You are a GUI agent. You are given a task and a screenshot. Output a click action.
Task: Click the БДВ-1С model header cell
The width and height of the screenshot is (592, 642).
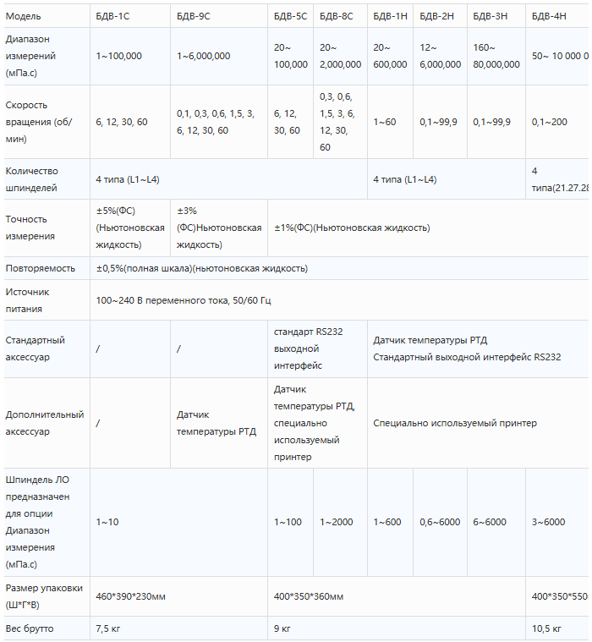click(x=130, y=16)
